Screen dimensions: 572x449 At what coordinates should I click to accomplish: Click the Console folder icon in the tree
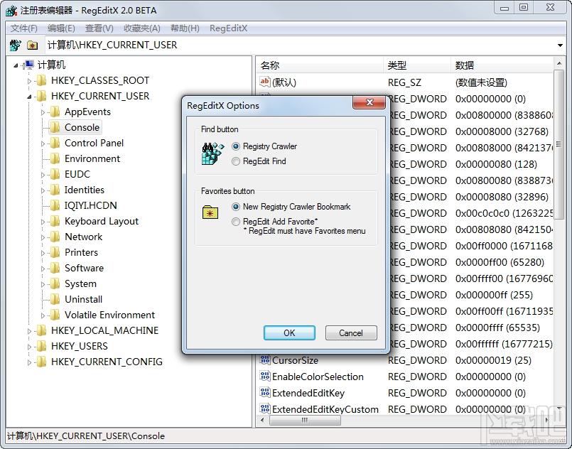[x=55, y=127]
